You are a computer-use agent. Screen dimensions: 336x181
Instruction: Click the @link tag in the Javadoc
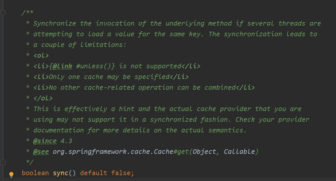(x=62, y=66)
